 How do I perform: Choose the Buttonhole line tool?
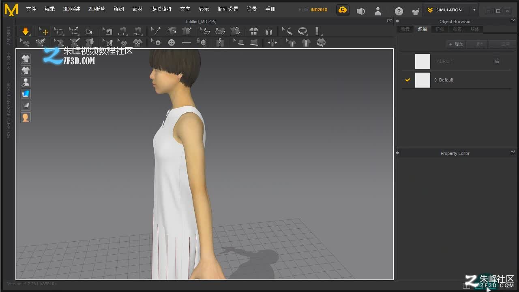(187, 43)
